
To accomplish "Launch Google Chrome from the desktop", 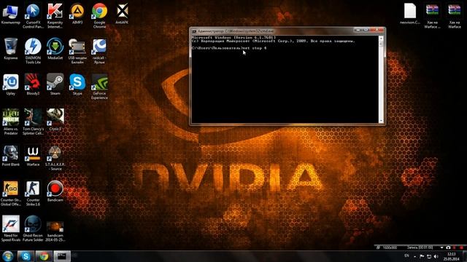I will pos(99,16).
